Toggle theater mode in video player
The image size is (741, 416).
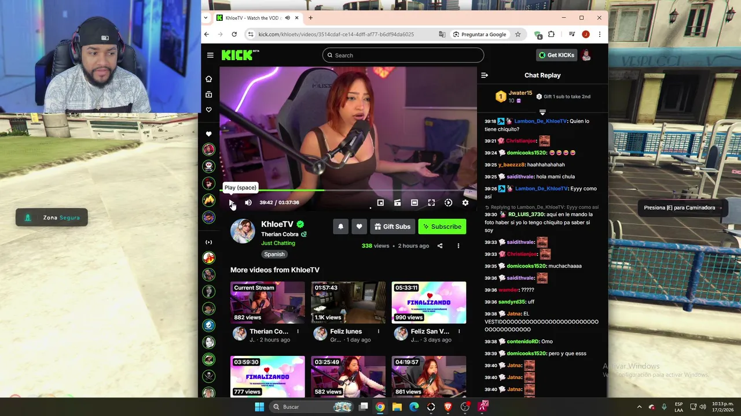click(x=414, y=203)
